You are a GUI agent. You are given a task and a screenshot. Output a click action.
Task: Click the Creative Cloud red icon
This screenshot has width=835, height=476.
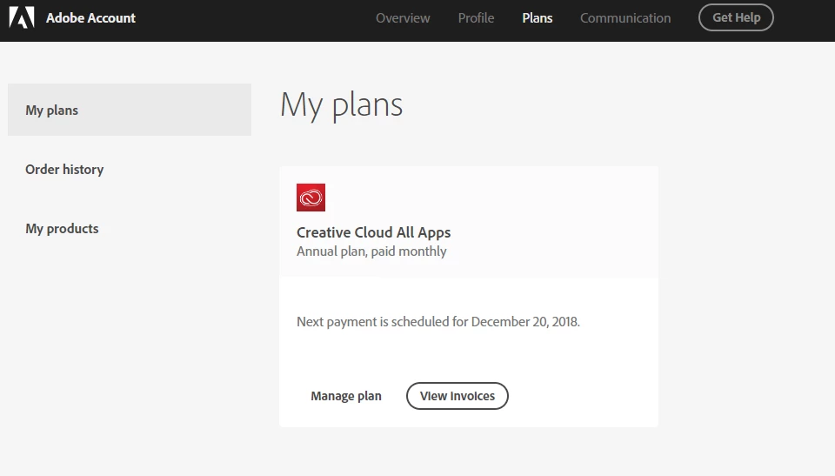click(311, 198)
